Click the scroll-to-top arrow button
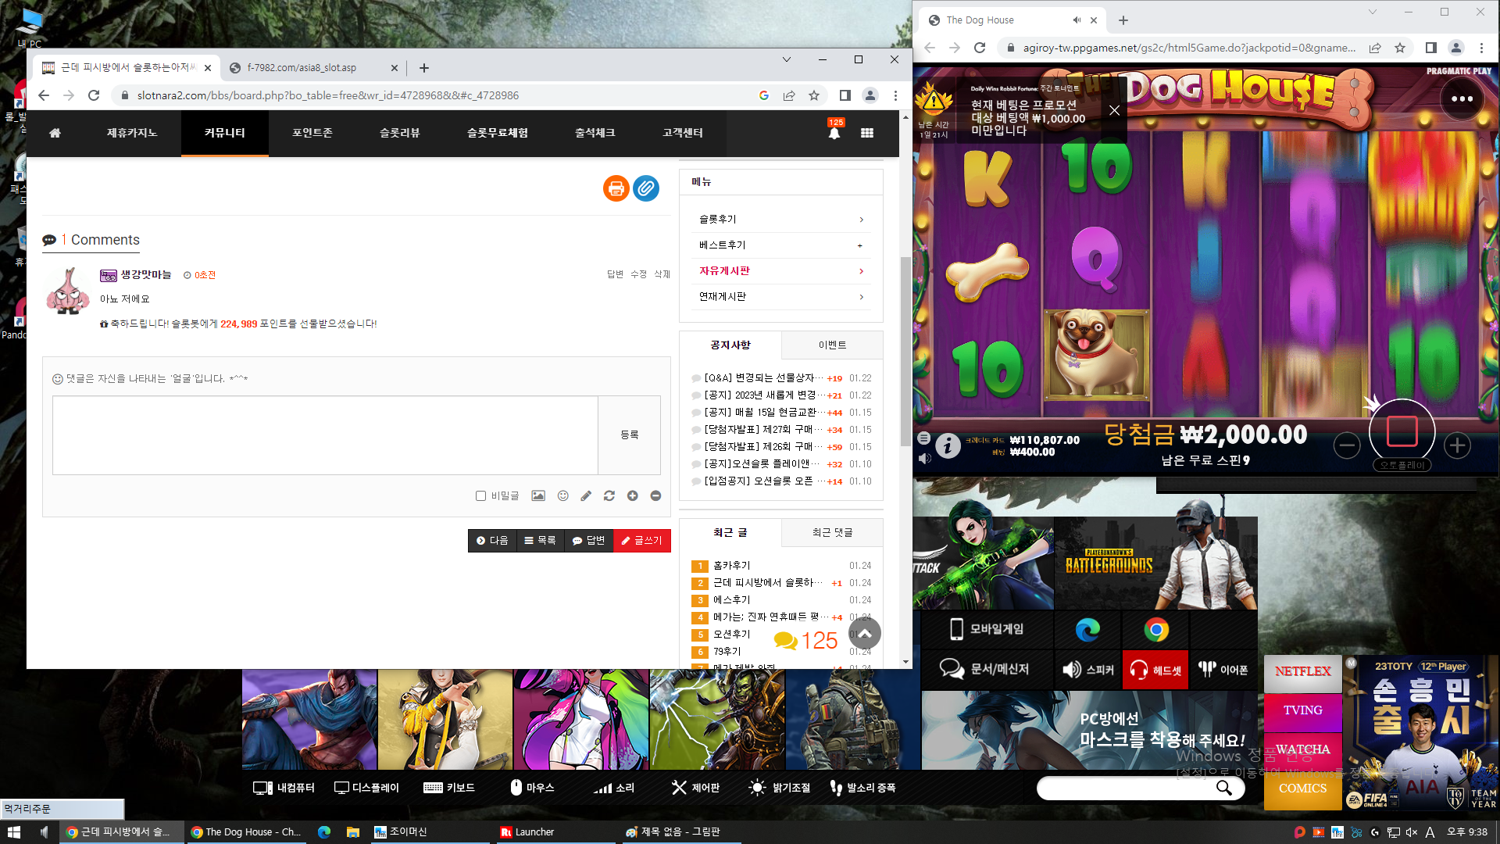 (x=864, y=634)
